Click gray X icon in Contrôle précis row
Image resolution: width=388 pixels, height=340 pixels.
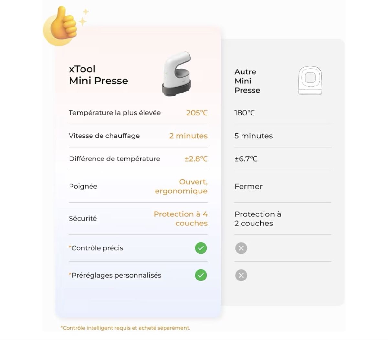coord(241,248)
